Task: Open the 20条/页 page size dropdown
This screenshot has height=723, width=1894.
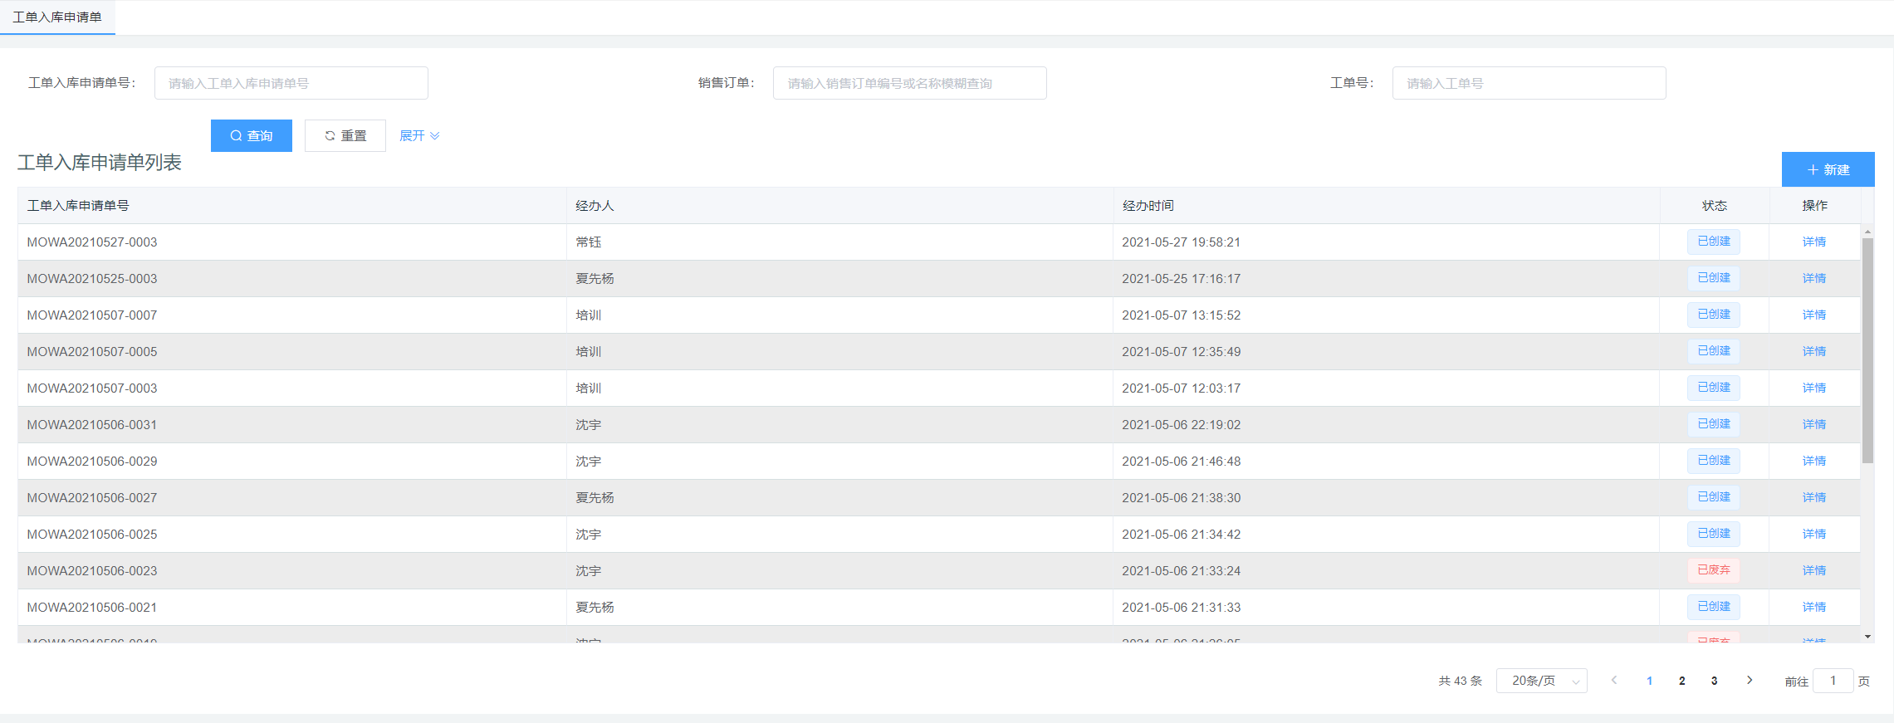Action: coord(1541,681)
